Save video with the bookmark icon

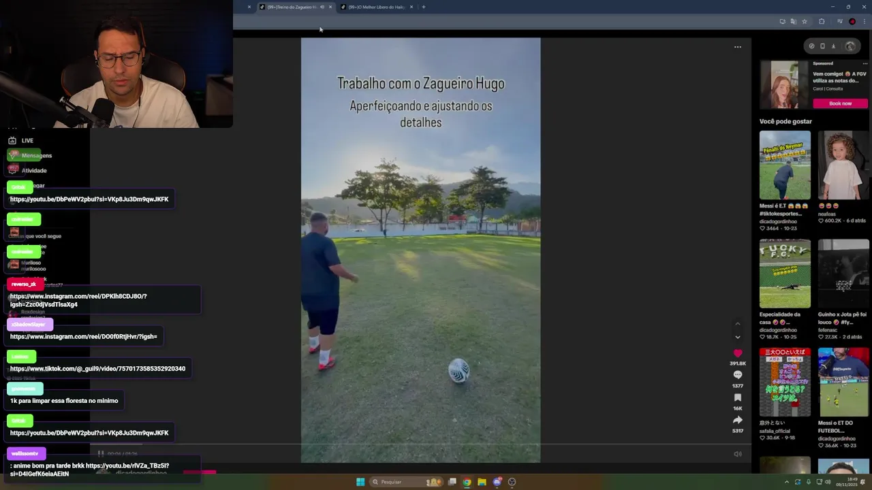tap(737, 397)
